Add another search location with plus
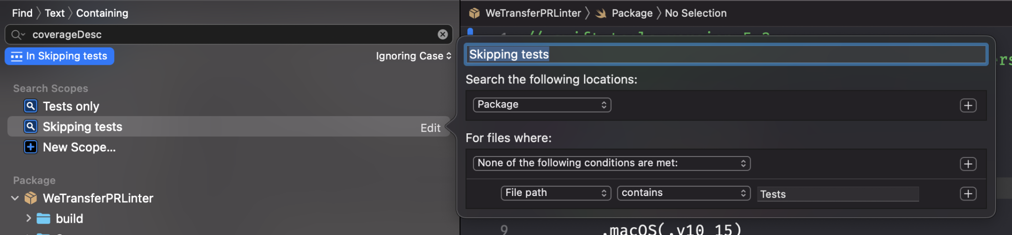 click(x=968, y=105)
